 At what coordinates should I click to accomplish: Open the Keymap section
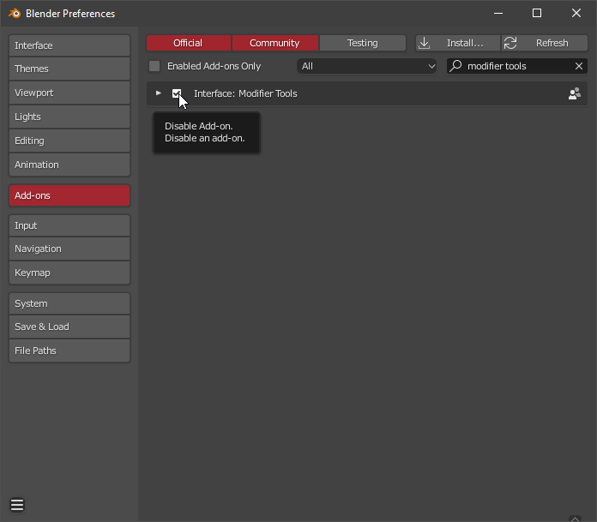point(69,273)
